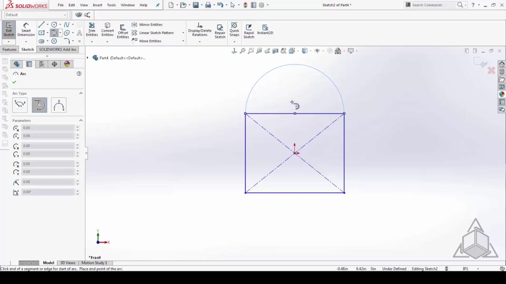Screen dimensions: 506x284
Task: Switch to the 3D Views tab
Action: (68, 263)
